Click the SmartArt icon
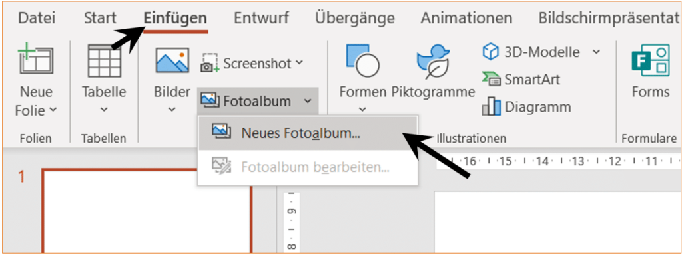This screenshot has width=682, height=255. click(492, 80)
